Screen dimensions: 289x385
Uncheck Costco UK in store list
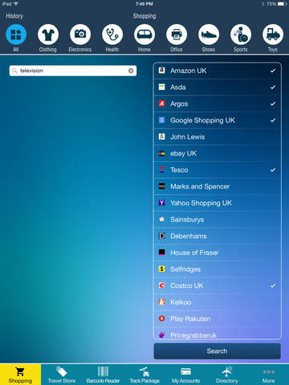click(x=218, y=286)
